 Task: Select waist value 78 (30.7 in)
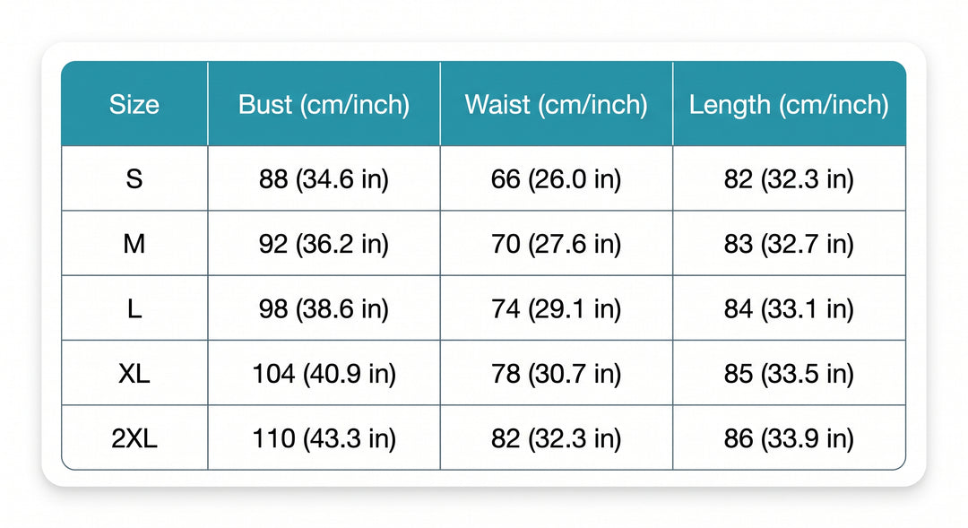pyautogui.click(x=557, y=373)
